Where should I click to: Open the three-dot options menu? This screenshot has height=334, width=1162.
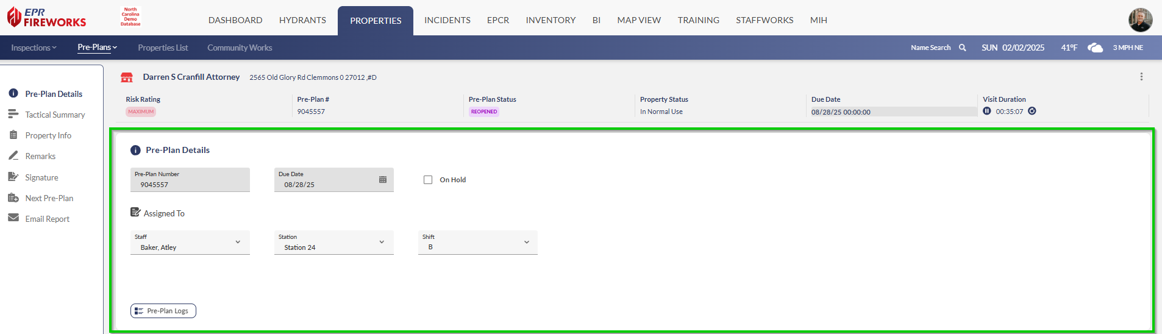1141,77
